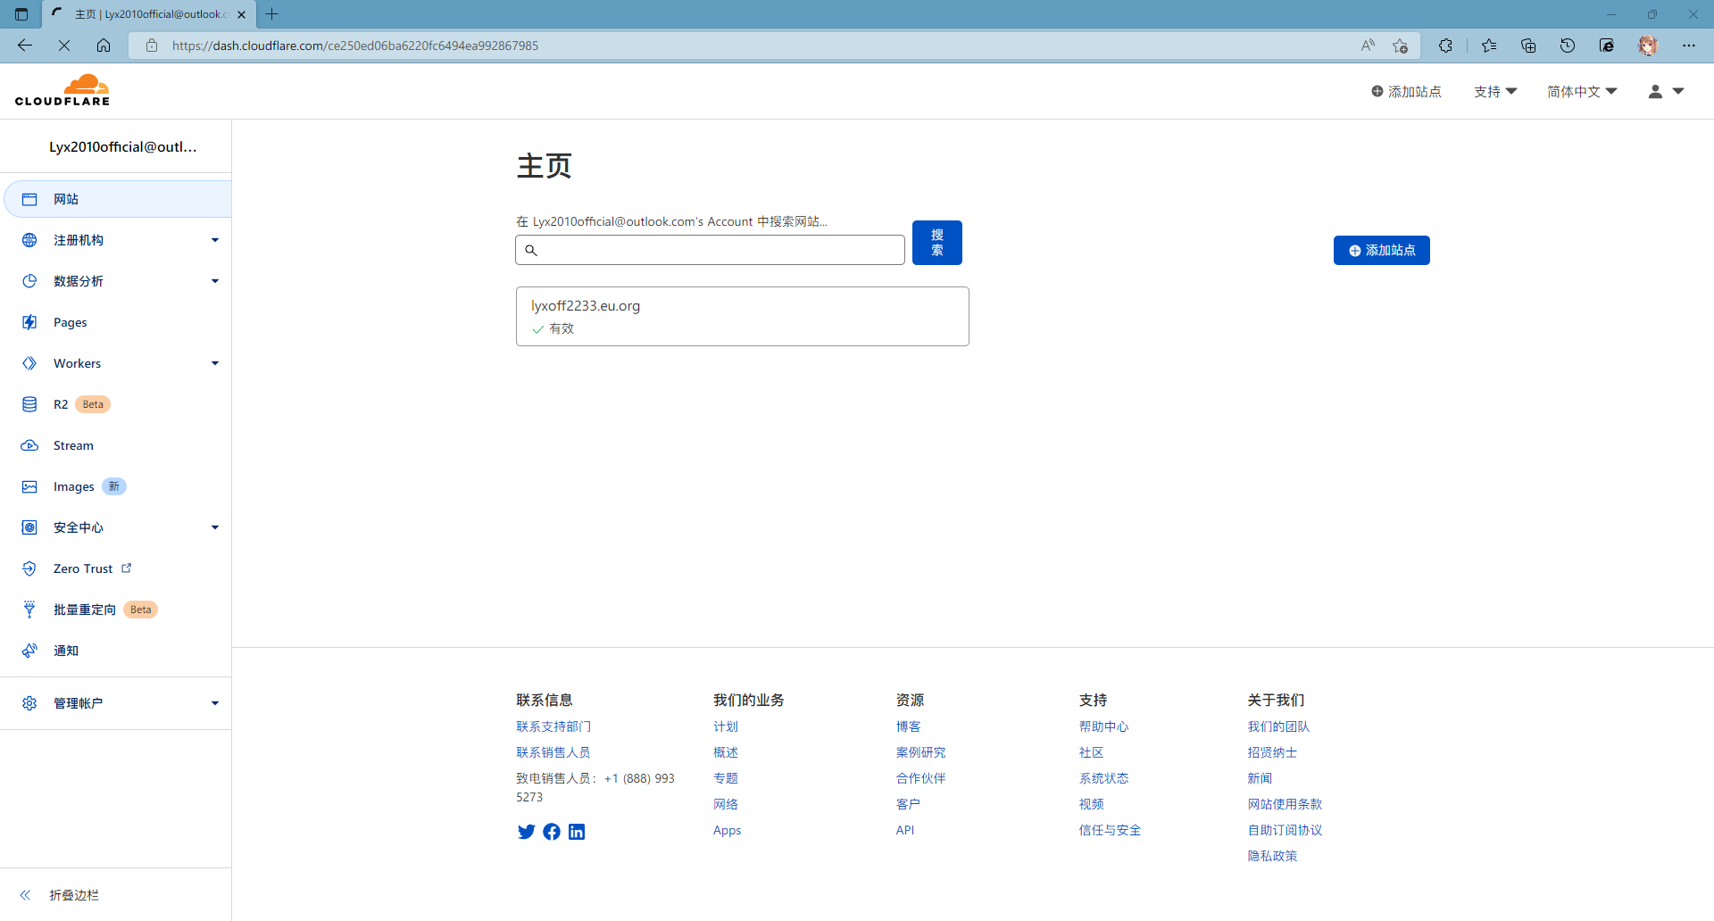Select Pages in the sidebar

coord(71,322)
